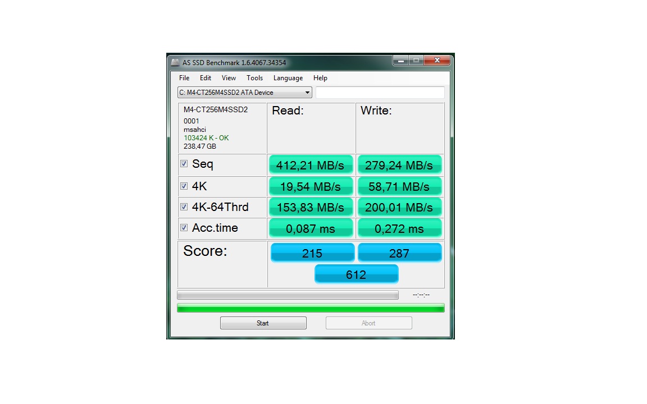Image resolution: width=647 pixels, height=404 pixels.
Task: Click the msahci driver text
Action: [195, 130]
